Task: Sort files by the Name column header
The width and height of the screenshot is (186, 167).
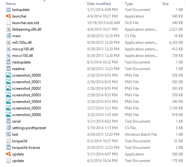Action: (11, 4)
